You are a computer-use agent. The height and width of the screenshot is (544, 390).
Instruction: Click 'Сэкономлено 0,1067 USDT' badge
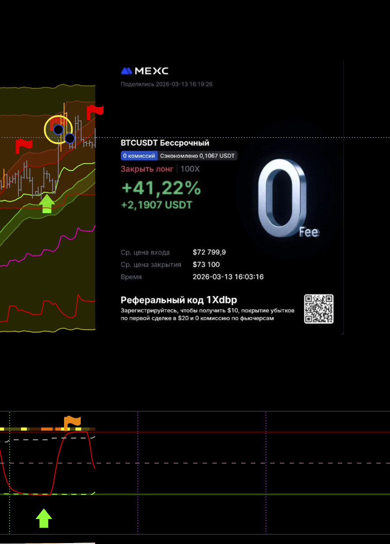coord(197,156)
